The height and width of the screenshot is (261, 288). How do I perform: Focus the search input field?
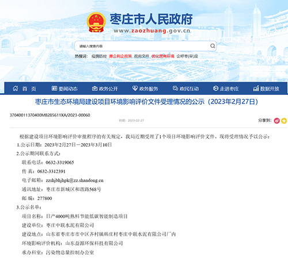click(x=142, y=46)
